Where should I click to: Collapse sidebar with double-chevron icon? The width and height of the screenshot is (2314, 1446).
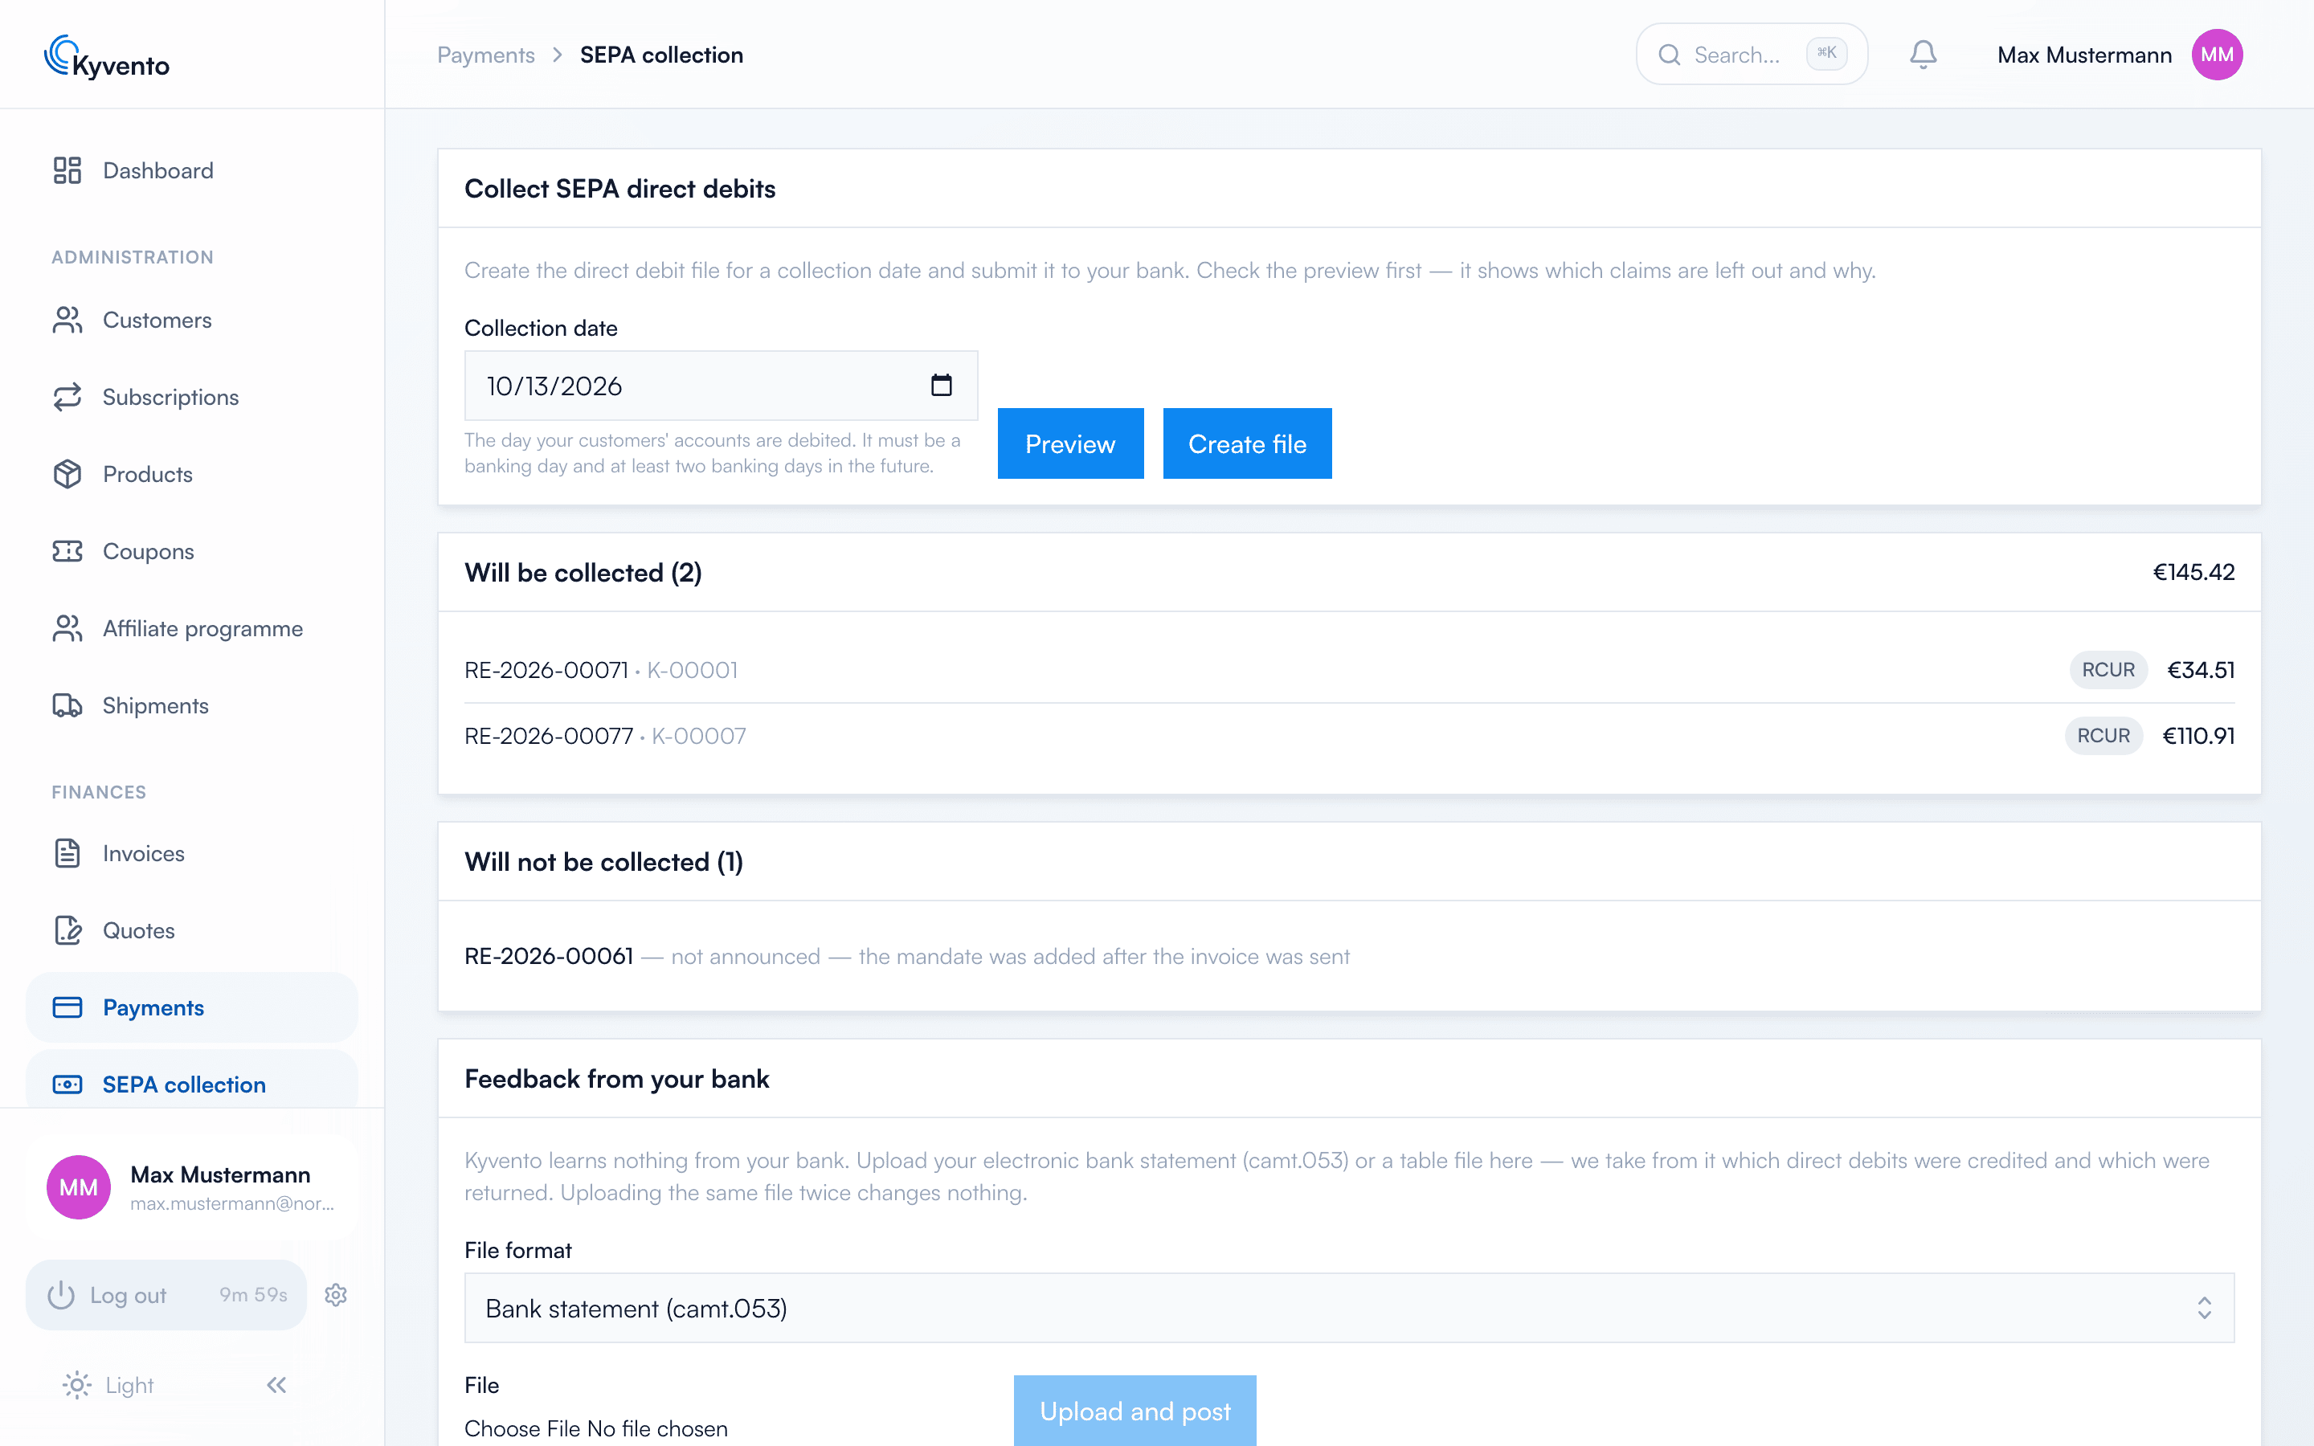276,1385
